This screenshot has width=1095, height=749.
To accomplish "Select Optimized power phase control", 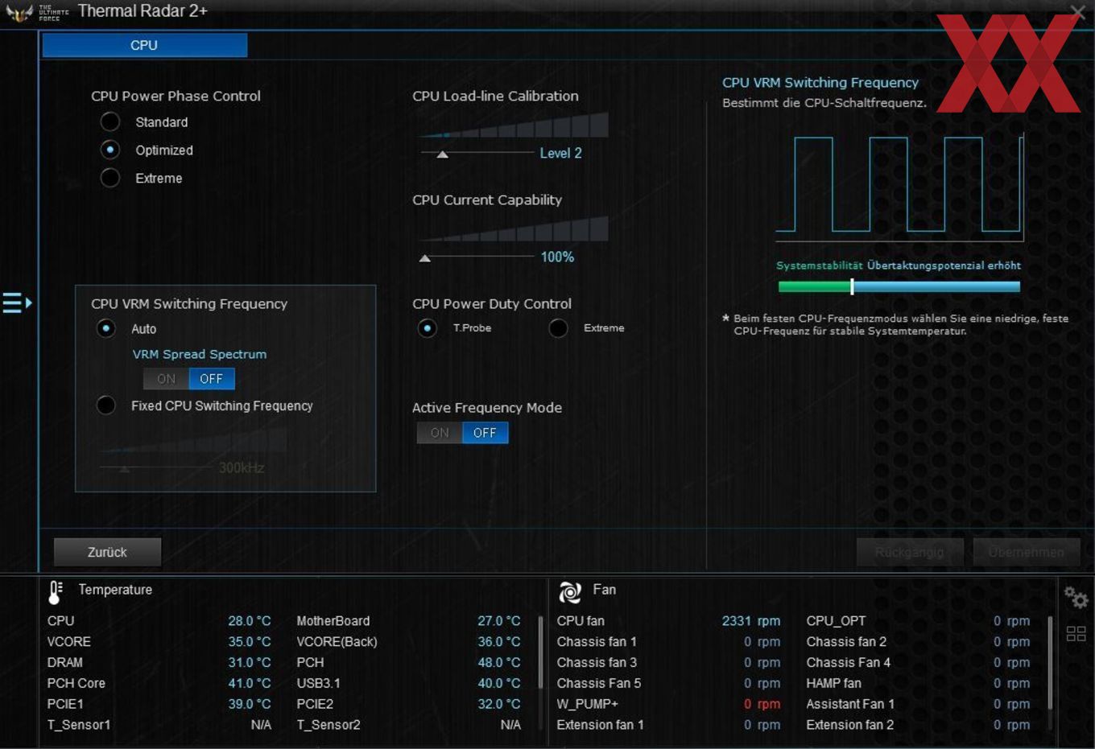I will pos(110,150).
